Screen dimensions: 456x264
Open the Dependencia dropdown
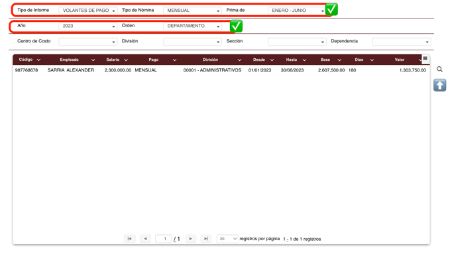(x=402, y=42)
